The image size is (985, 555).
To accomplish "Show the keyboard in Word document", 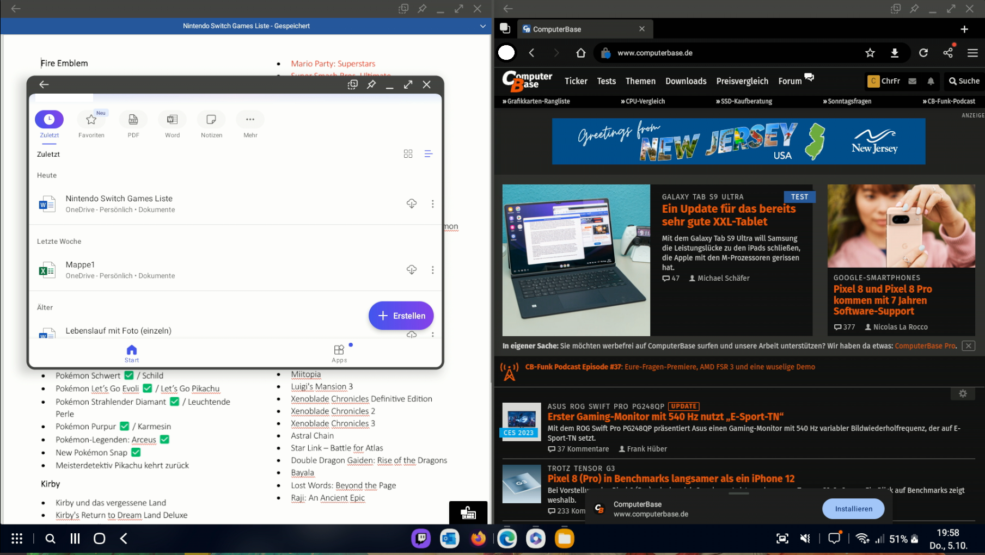I will 468,513.
